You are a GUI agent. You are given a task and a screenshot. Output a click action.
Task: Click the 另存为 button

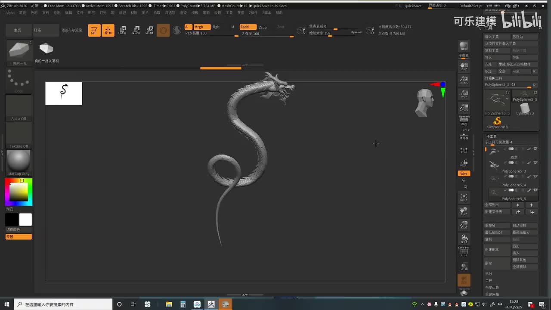pos(525,37)
